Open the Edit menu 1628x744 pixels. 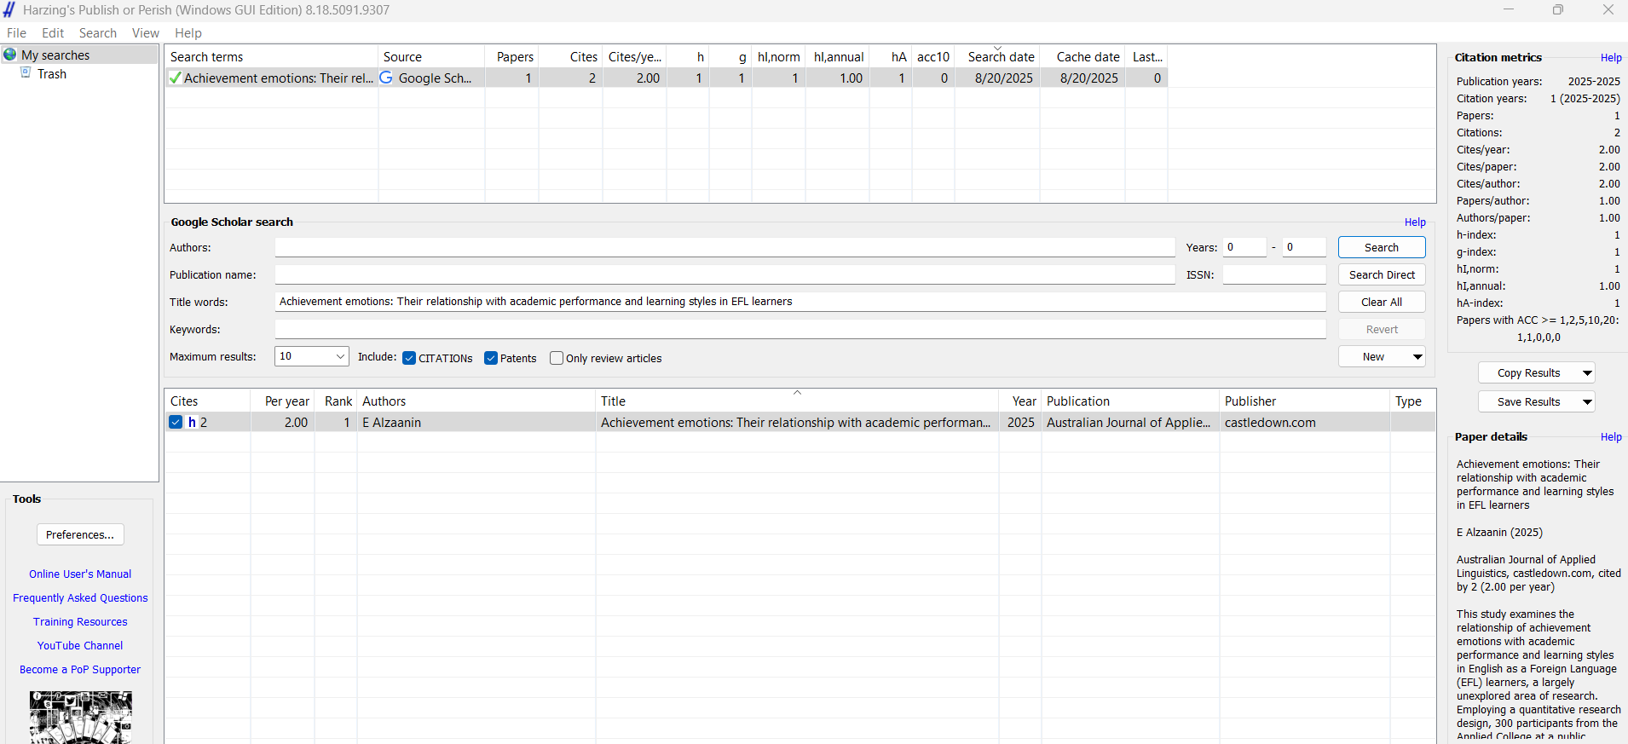[53, 33]
